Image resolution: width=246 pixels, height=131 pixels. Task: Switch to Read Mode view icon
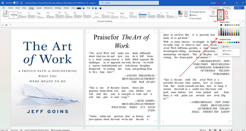pyautogui.click(x=210, y=130)
